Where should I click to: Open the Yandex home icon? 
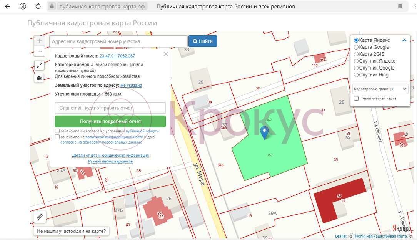[x=23, y=7]
